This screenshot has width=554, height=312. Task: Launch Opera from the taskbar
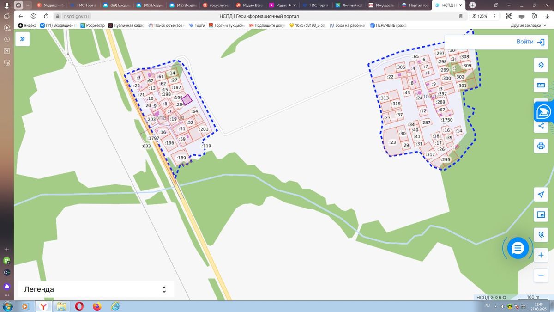[79, 306]
